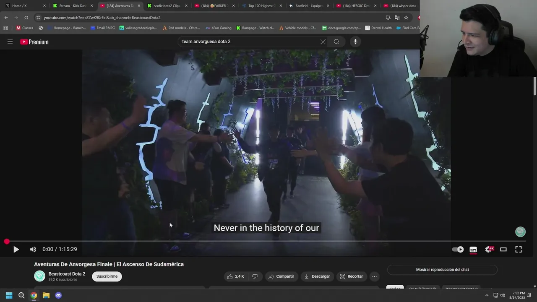Click the channel watermark on the video
Screen dimensions: 537x302
click(x=520, y=232)
